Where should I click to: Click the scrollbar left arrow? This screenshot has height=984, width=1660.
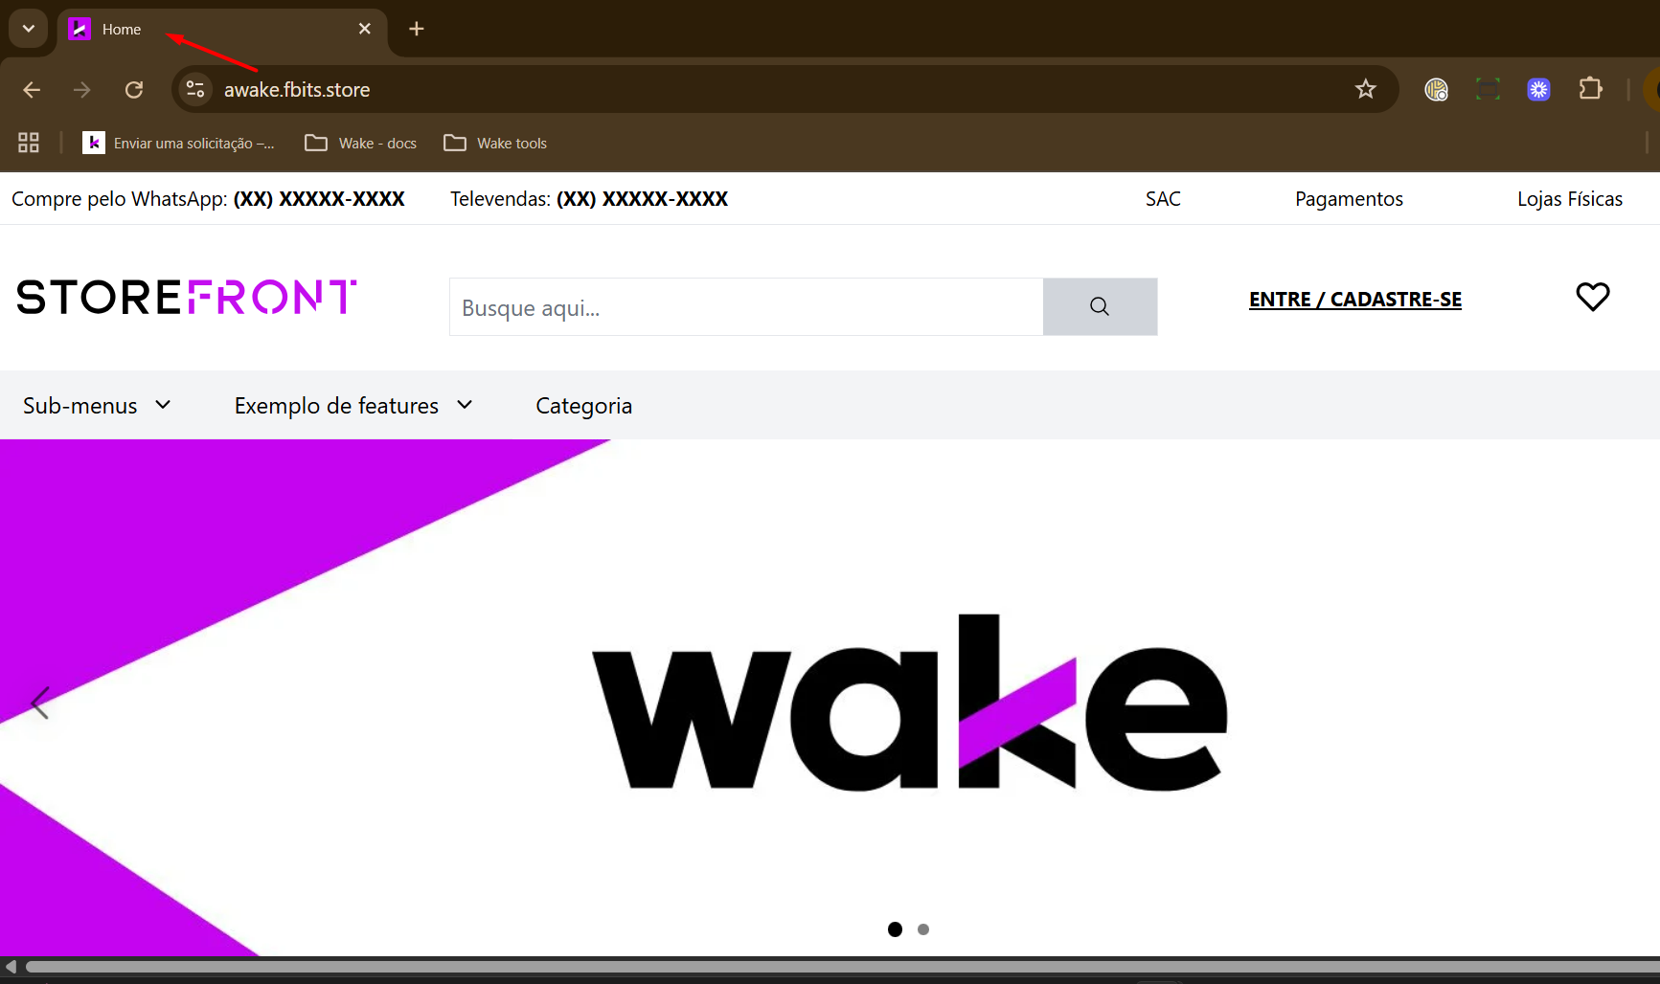11,967
